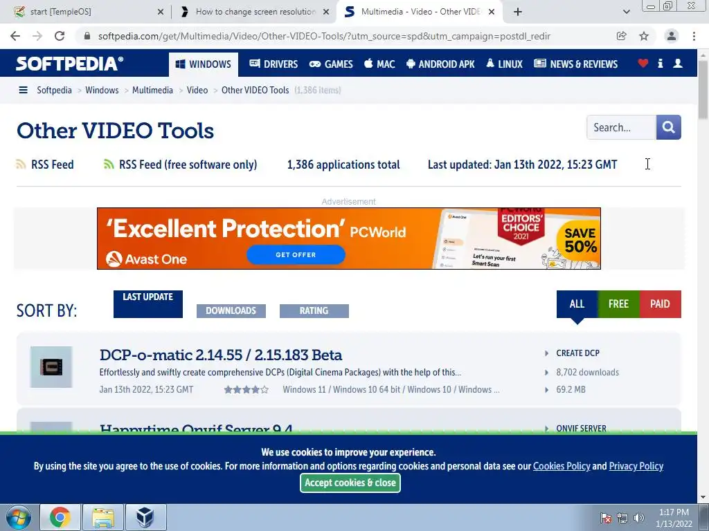The image size is (709, 531).
Task: Bookmark page with the star icon
Action: pos(644,36)
